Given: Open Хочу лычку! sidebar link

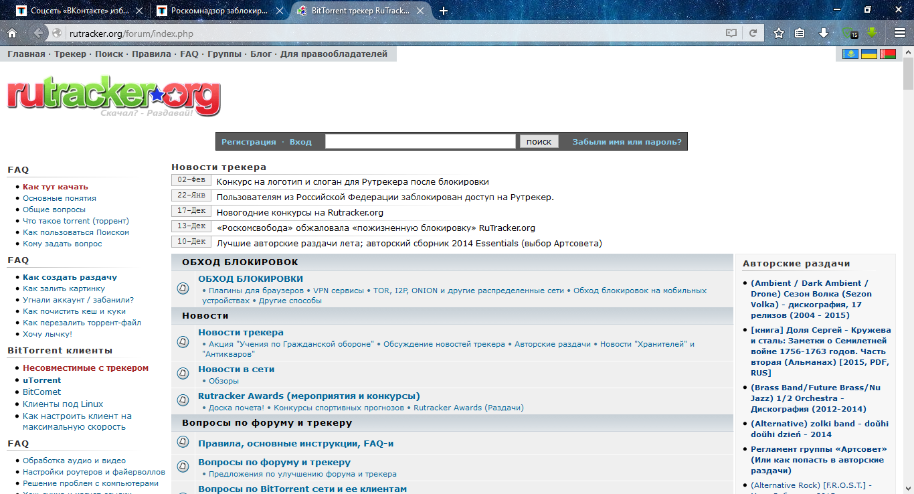Looking at the screenshot, I should pos(48,334).
